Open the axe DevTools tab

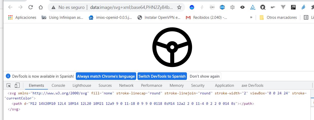[252, 85]
